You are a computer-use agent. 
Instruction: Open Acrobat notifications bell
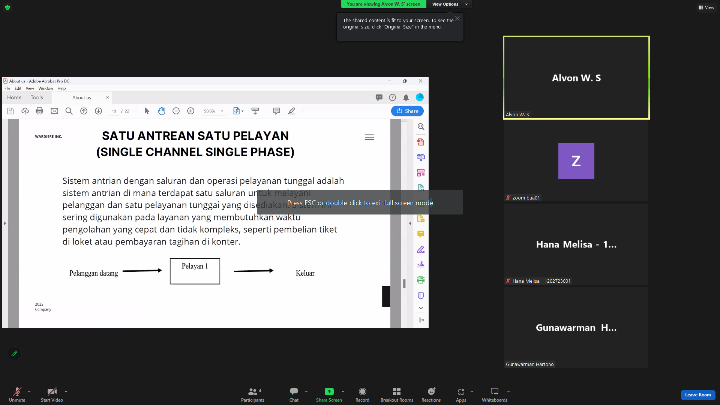point(406,97)
